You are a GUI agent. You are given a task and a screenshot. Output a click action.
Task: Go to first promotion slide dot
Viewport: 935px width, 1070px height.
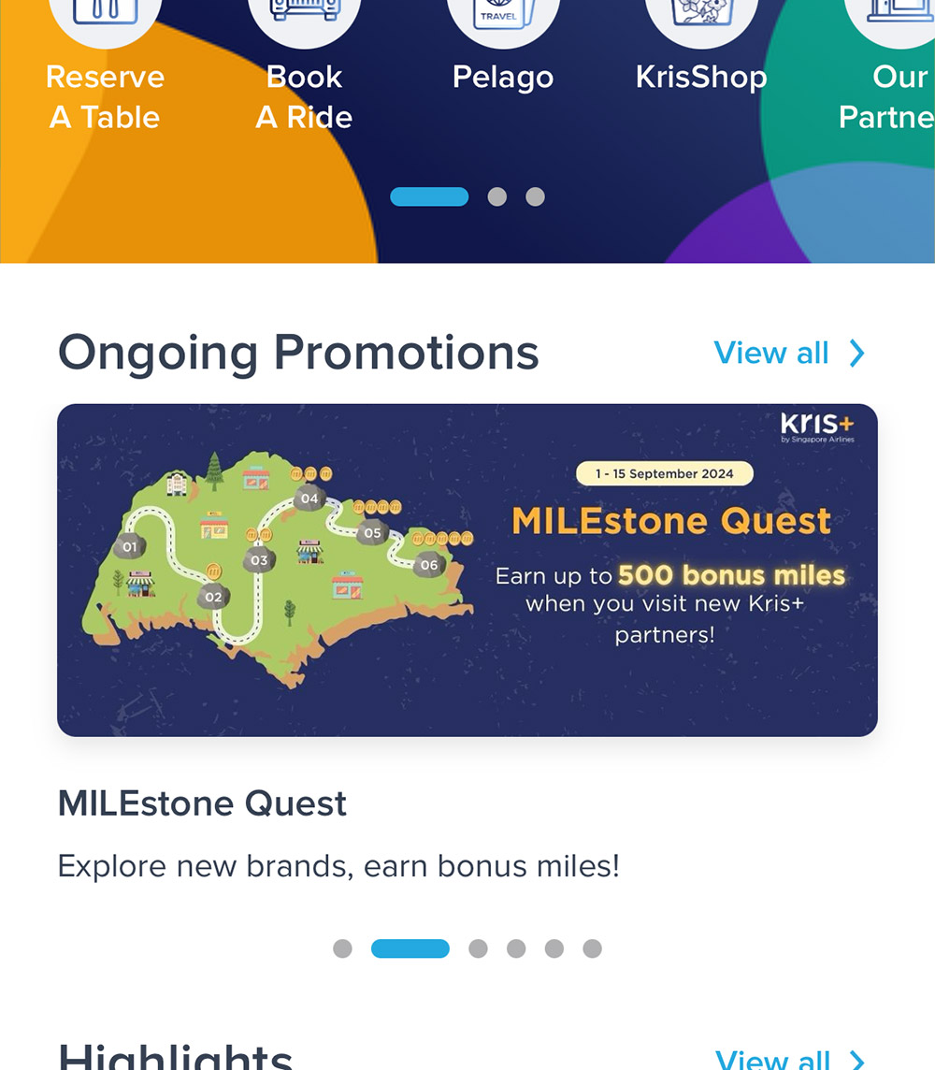coord(342,948)
